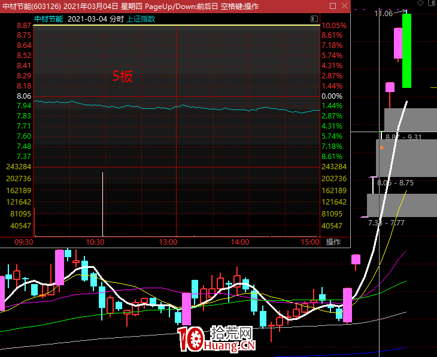Click the diamond icon above the daily chart
Image resolution: width=437 pixels, height=357 pixels.
coord(420,3)
